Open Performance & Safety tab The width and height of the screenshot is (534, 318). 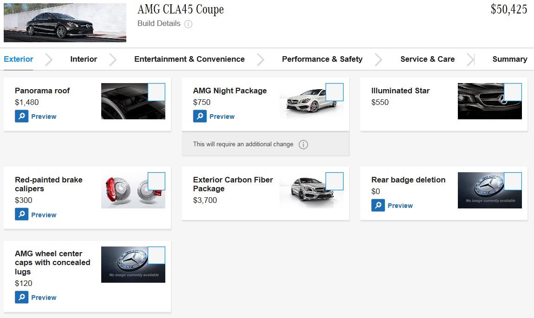[322, 59]
